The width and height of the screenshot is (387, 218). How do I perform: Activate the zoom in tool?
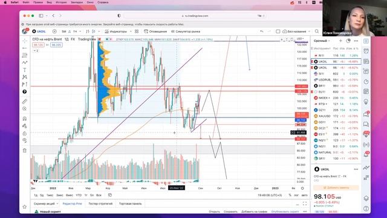[x=24, y=109]
